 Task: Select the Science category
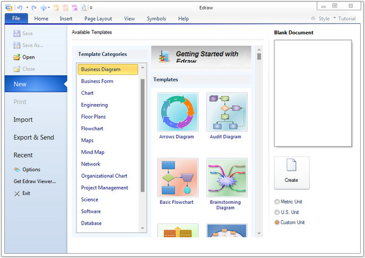tap(89, 200)
